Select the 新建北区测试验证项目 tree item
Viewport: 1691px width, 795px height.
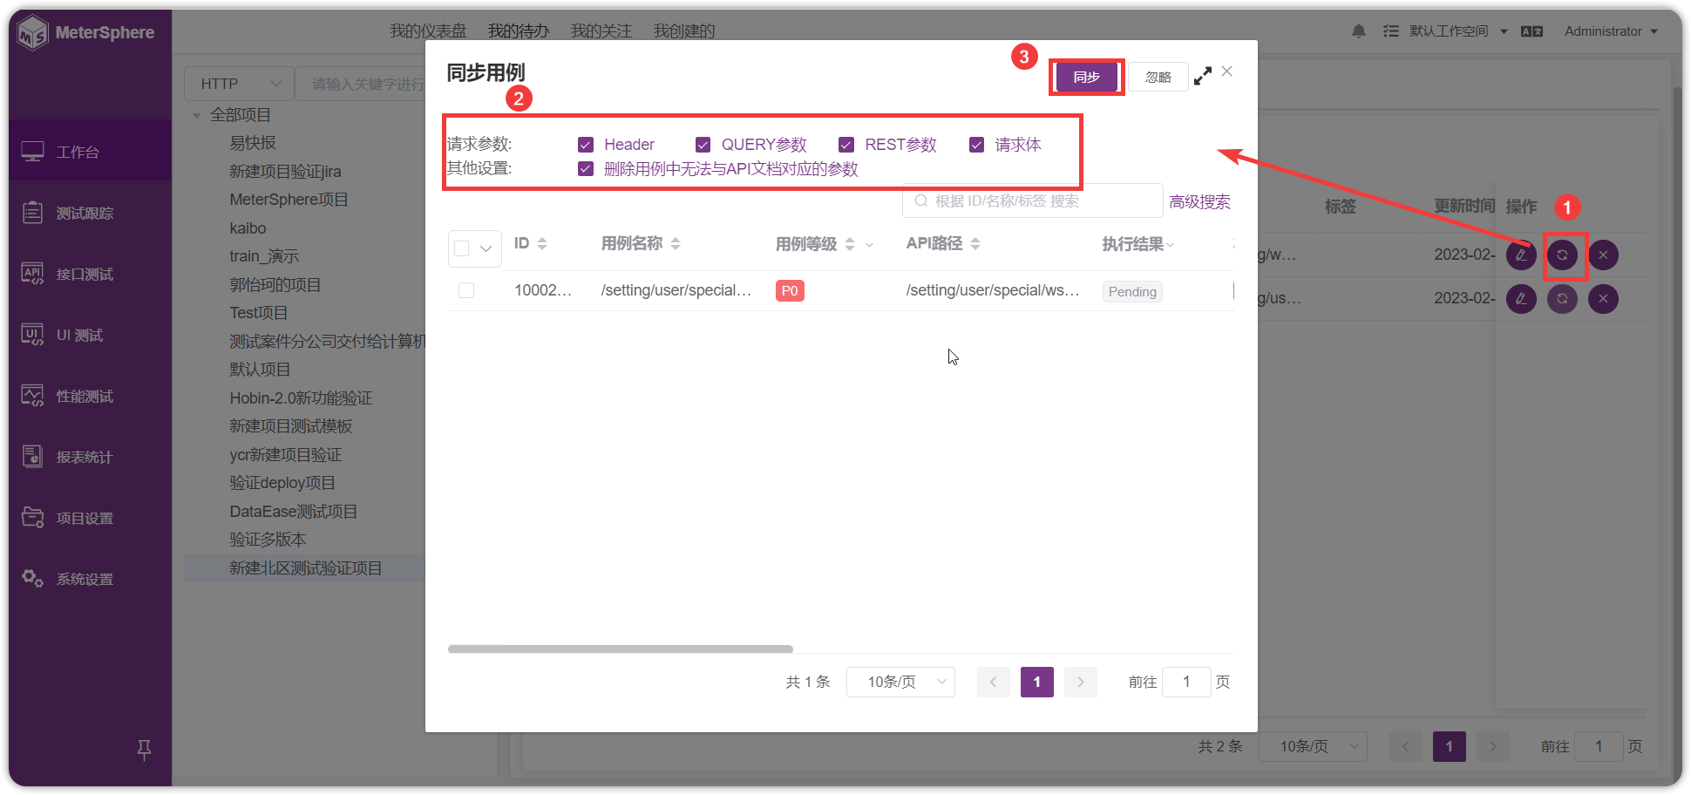click(305, 568)
